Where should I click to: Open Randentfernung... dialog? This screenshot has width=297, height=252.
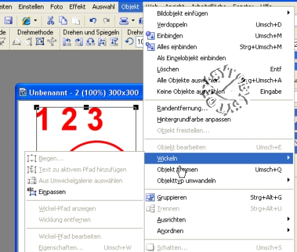pyautogui.click(x=218, y=108)
